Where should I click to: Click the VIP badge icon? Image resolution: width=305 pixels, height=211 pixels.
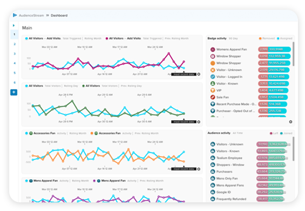click(213, 91)
